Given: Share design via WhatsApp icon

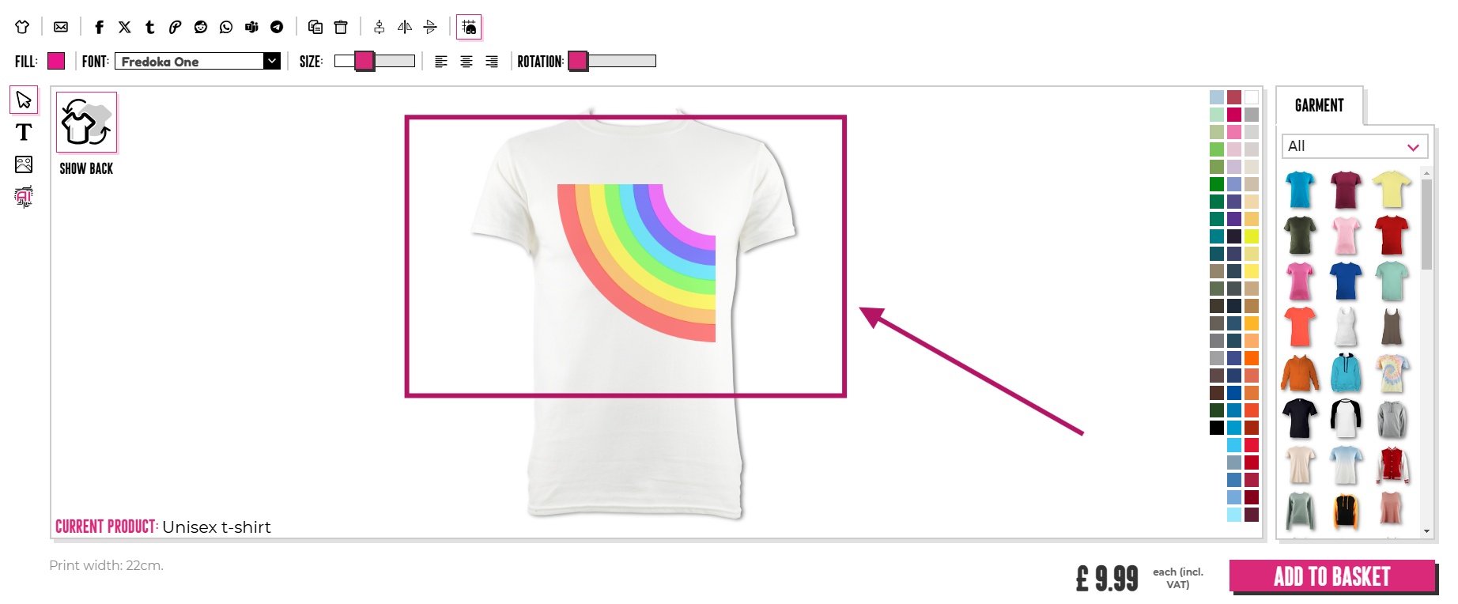Looking at the screenshot, I should tap(226, 27).
